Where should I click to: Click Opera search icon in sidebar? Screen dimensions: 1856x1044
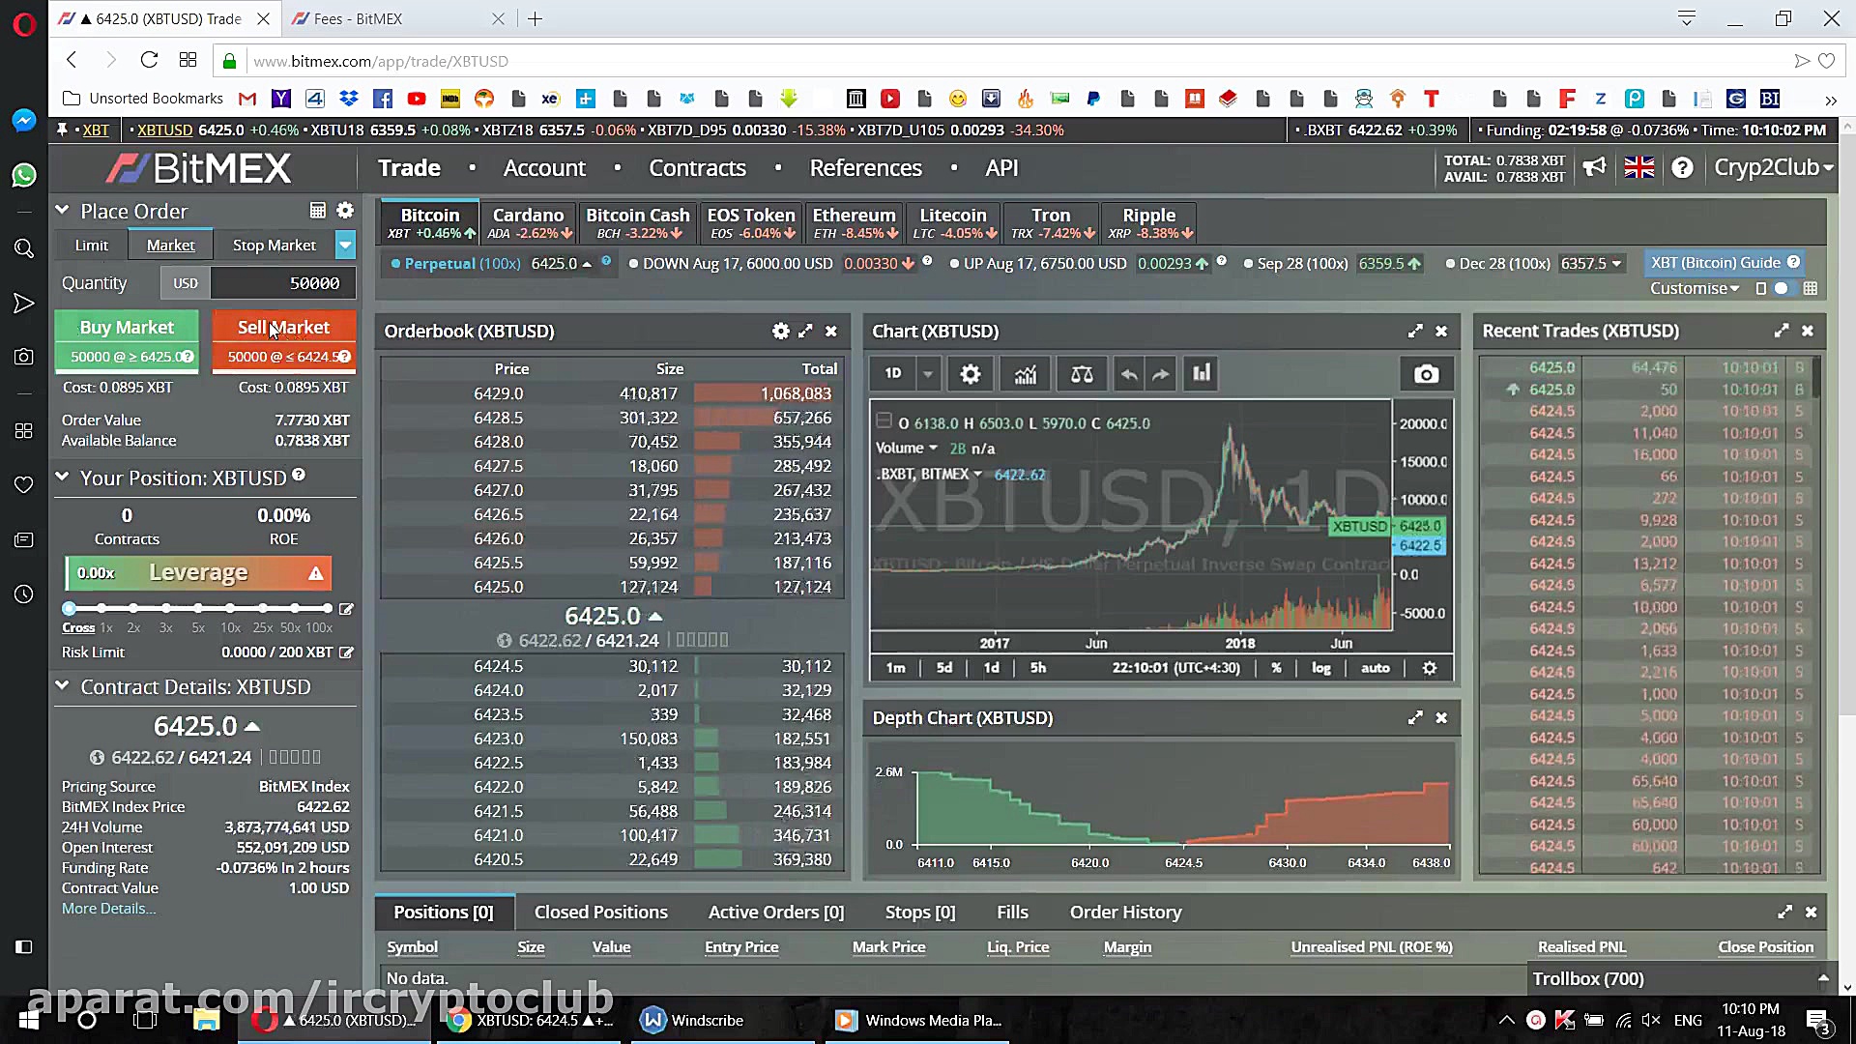pyautogui.click(x=24, y=248)
